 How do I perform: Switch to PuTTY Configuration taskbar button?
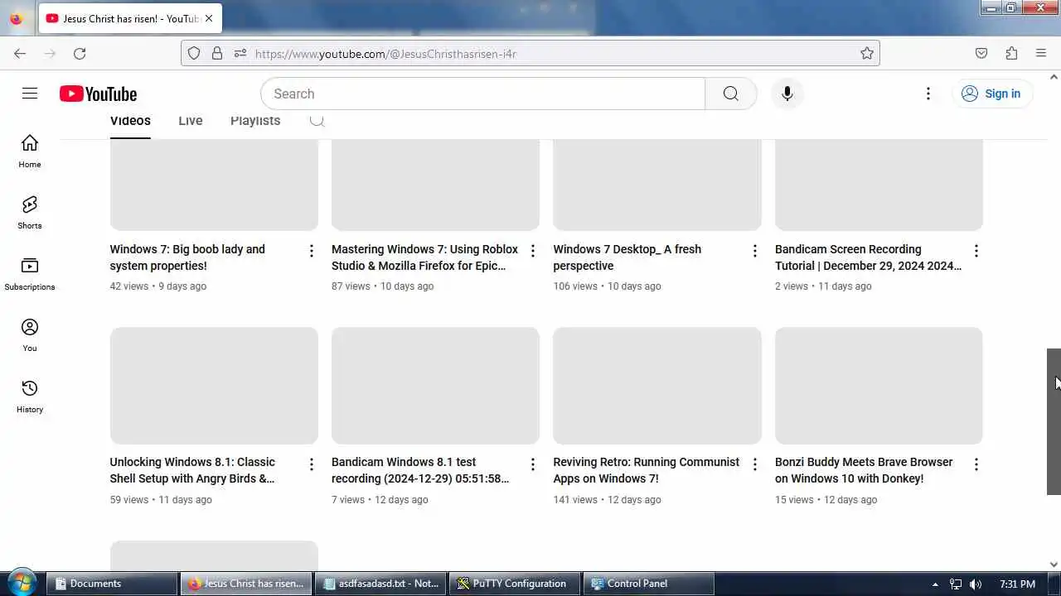point(516,584)
